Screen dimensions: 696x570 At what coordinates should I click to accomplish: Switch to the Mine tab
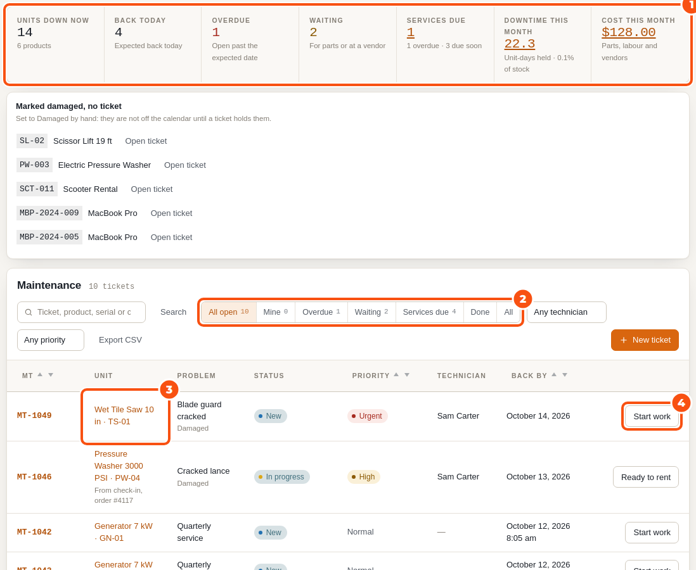click(276, 312)
